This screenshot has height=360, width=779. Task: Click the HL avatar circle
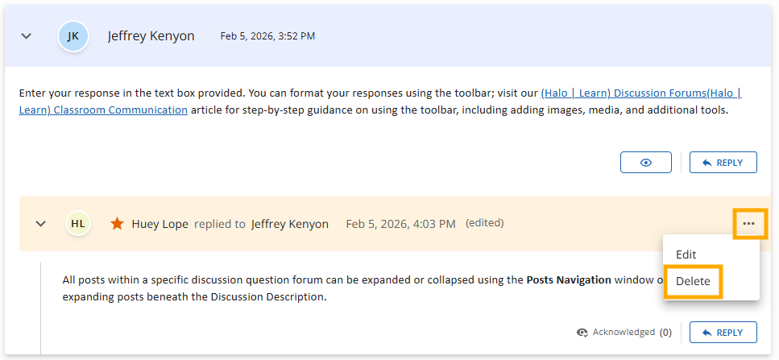click(78, 223)
